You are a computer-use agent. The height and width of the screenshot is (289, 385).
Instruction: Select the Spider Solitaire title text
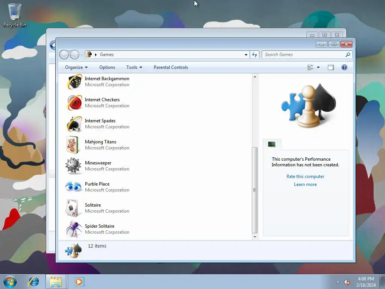100,226
